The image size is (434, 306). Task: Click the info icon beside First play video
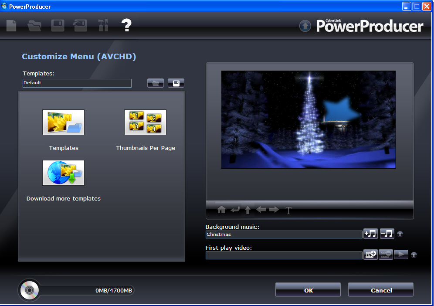[414, 255]
